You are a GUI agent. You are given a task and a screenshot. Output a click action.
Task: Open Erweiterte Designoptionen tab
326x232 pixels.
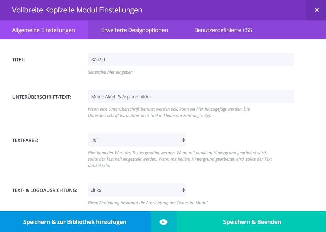134,30
